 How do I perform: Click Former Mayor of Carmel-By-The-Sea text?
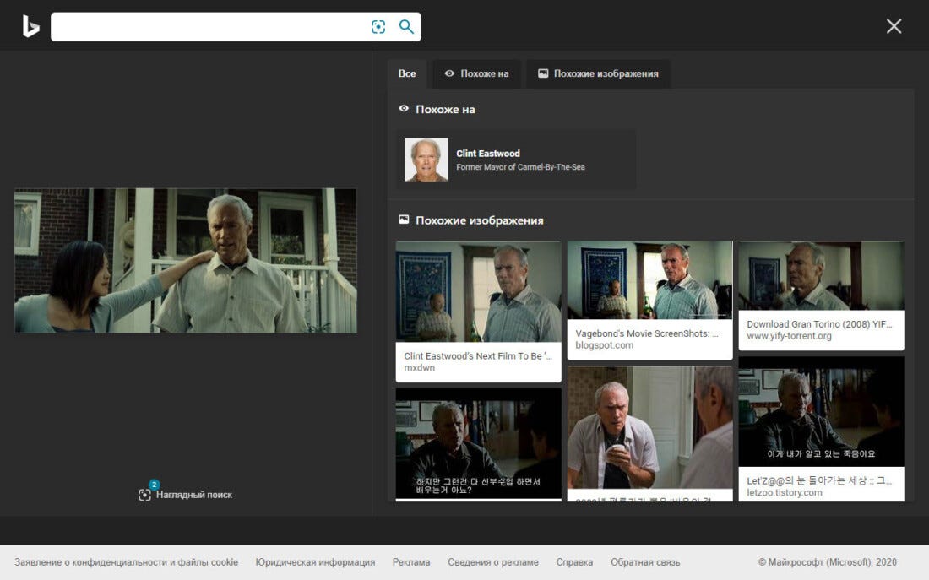pyautogui.click(x=520, y=167)
